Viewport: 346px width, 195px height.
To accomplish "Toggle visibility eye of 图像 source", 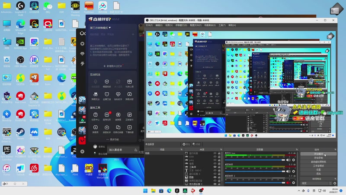I will pyautogui.click(x=215, y=177).
